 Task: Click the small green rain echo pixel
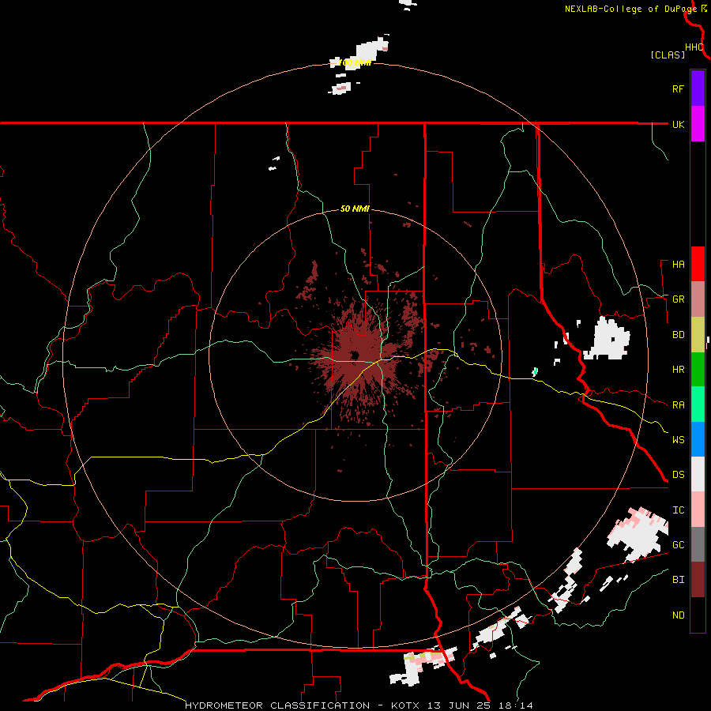coord(535,372)
